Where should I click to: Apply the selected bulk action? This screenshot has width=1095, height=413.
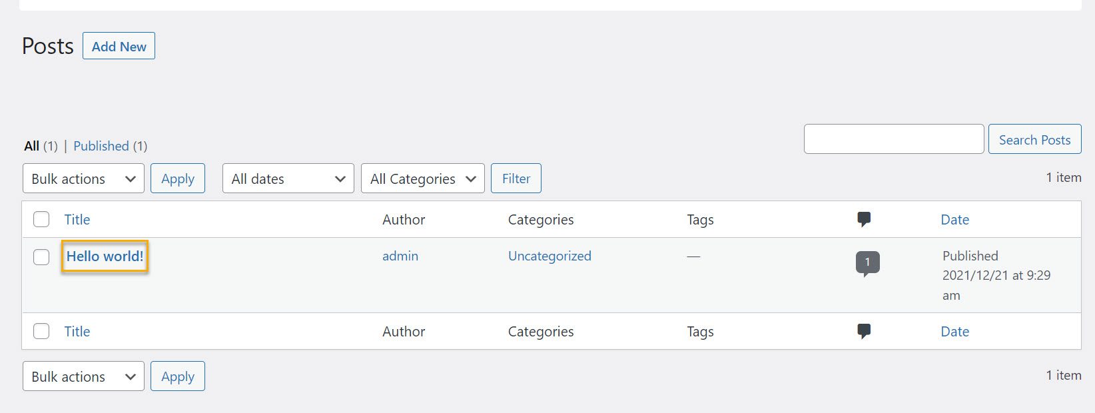click(177, 178)
